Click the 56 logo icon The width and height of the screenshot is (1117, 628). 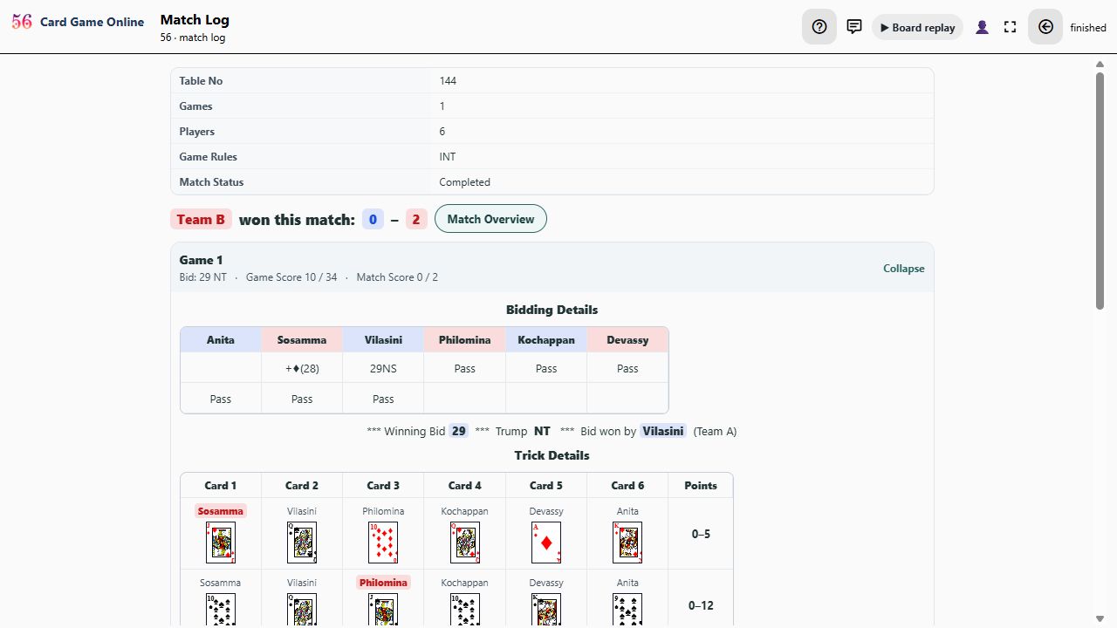[x=22, y=22]
